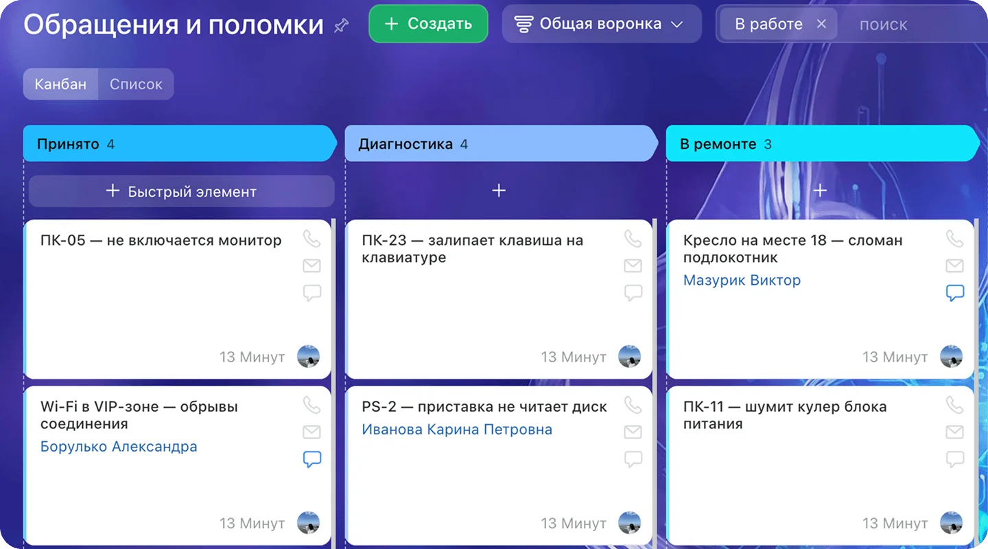The height and width of the screenshot is (549, 988).
Task: Click the phone icon on the ПК-23 card
Action: [x=633, y=239]
